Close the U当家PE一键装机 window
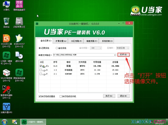 (129, 23)
